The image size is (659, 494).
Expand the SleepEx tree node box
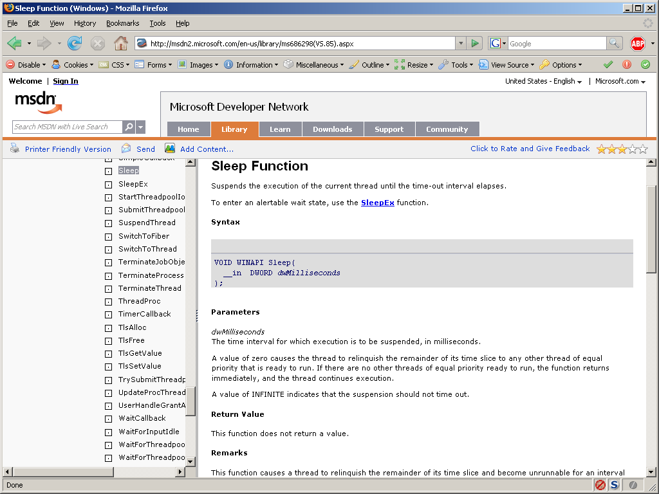[x=108, y=185]
